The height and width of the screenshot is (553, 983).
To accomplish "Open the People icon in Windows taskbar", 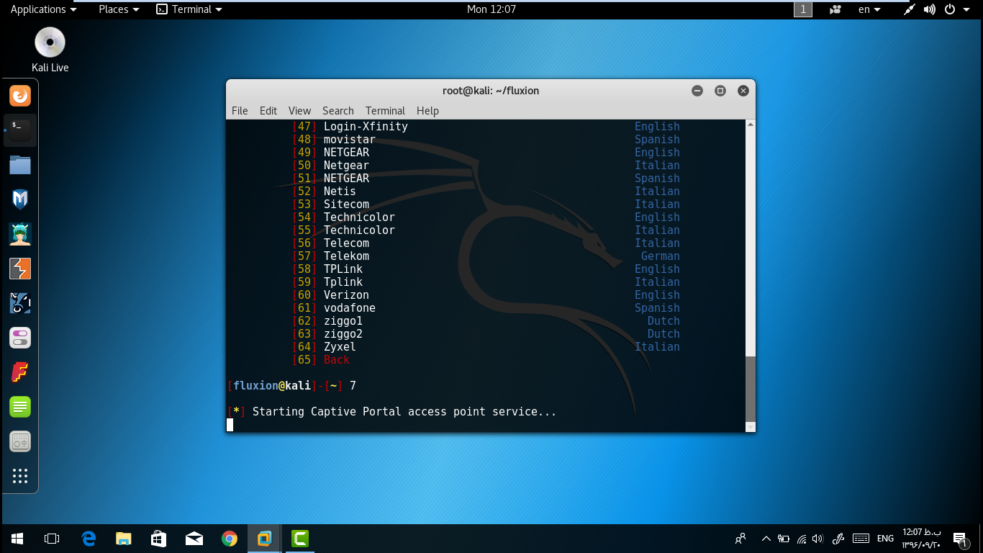I will (740, 539).
